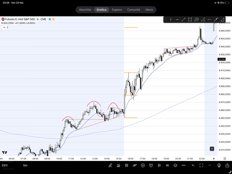Image resolution: width=232 pixels, height=174 pixels.
Task: Open the four-square layout templates icon
Action: coord(126,166)
